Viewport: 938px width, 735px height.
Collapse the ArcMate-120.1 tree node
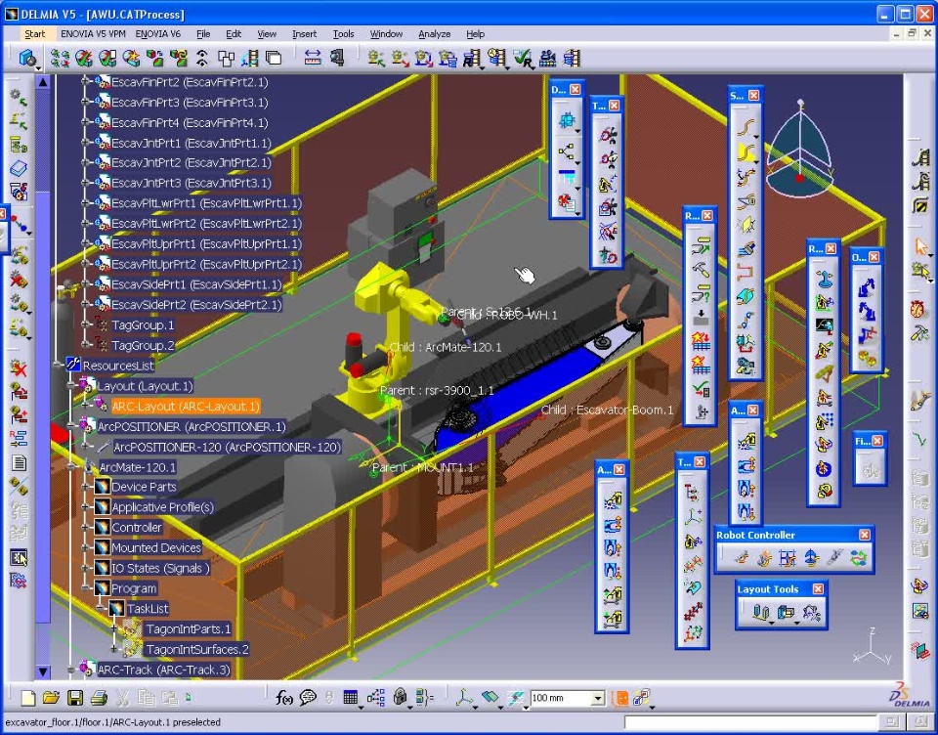pyautogui.click(x=71, y=466)
